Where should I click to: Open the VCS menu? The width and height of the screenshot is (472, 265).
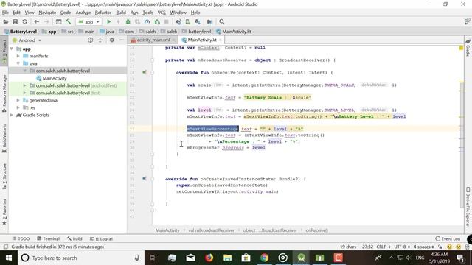[x=162, y=13]
